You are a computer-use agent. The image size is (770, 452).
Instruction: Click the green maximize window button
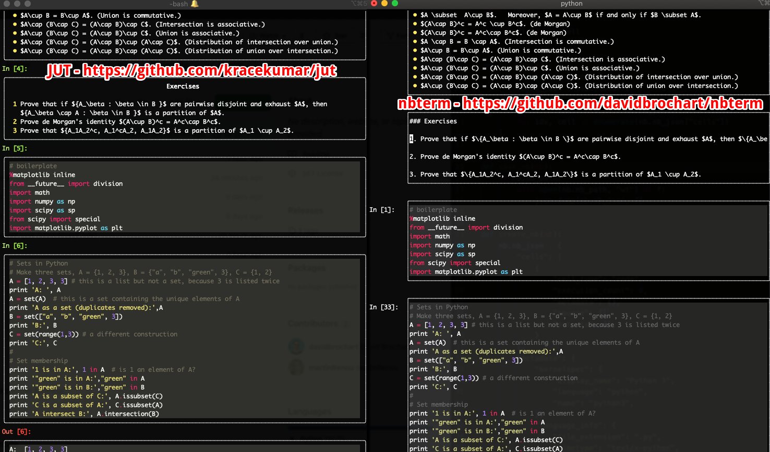[x=395, y=3]
